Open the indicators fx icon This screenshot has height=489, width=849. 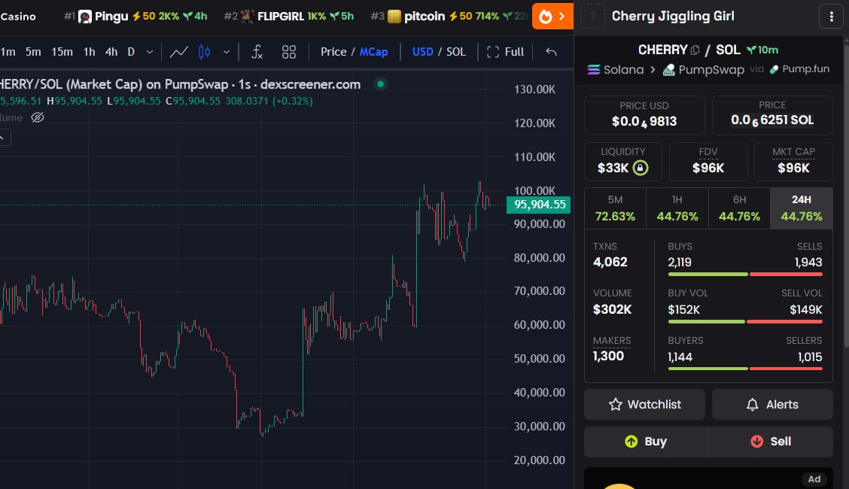(257, 52)
